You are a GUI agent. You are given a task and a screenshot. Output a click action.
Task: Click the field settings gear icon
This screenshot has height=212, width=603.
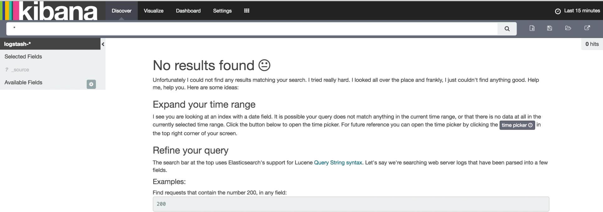click(x=91, y=84)
